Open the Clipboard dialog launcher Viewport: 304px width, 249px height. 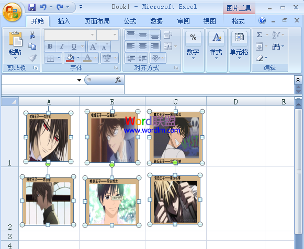click(x=36, y=68)
